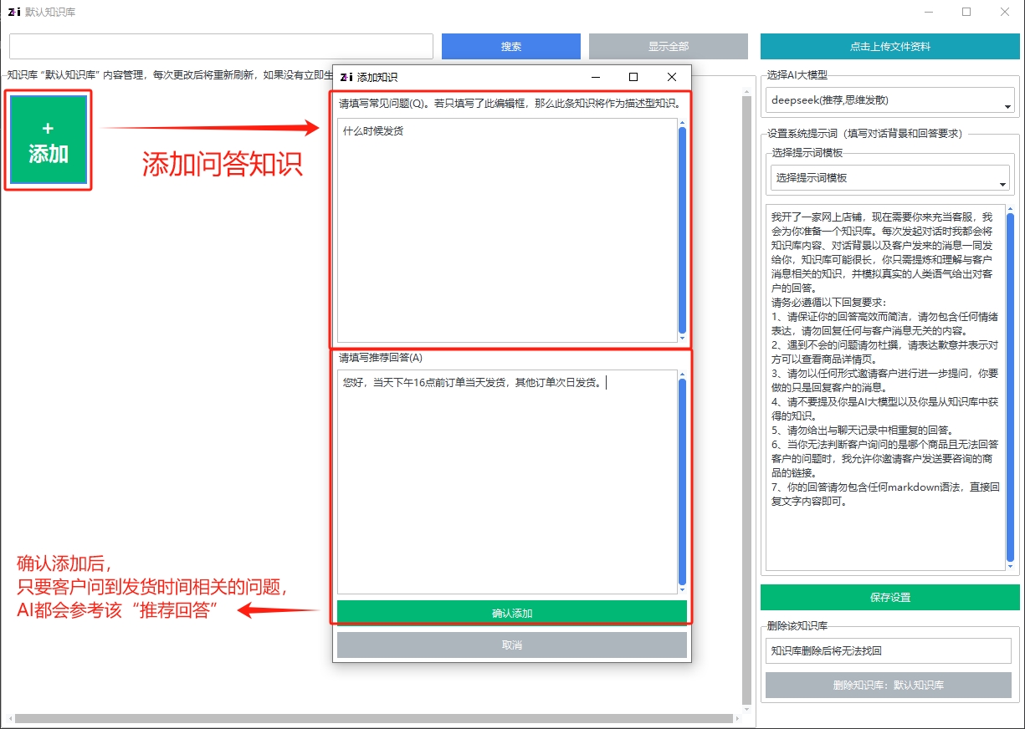Click 点击上传文件资料 upload button

coord(889,47)
